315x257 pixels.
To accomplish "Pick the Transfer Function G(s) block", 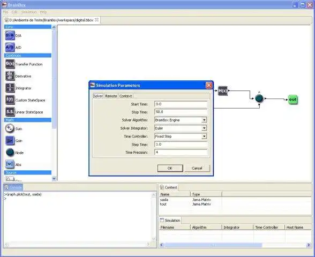I will 10,64.
